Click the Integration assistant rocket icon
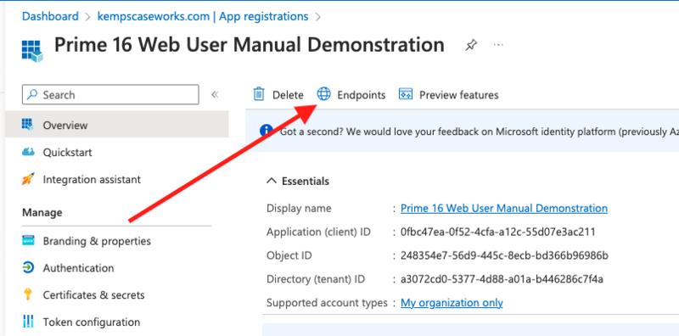Viewport: 679px width, 336px height. (x=28, y=179)
